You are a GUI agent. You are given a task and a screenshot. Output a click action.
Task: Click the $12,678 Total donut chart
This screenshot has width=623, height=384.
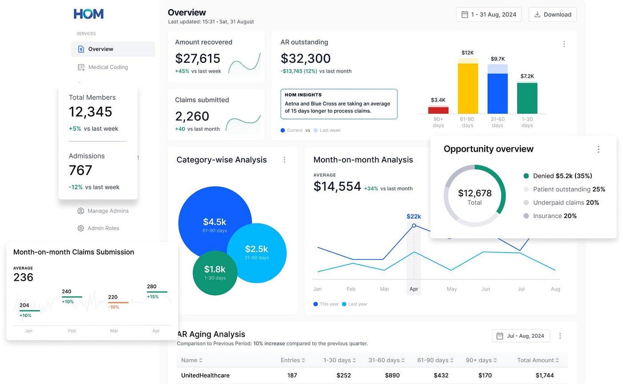[x=475, y=196]
